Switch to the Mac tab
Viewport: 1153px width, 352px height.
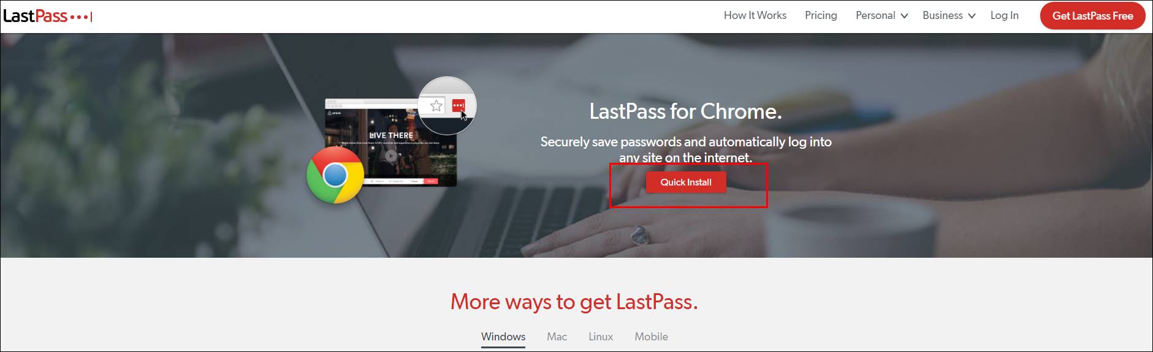(x=557, y=337)
